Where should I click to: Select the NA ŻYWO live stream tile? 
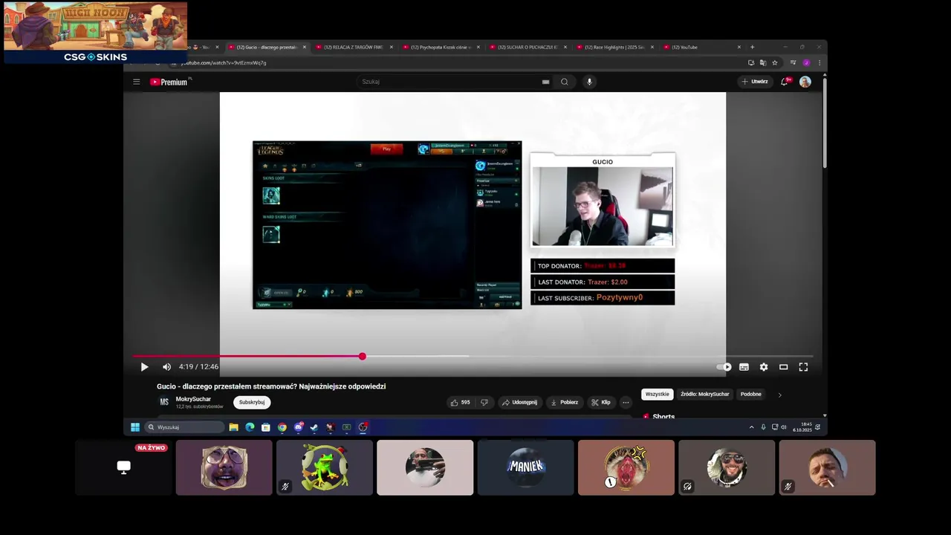click(123, 467)
